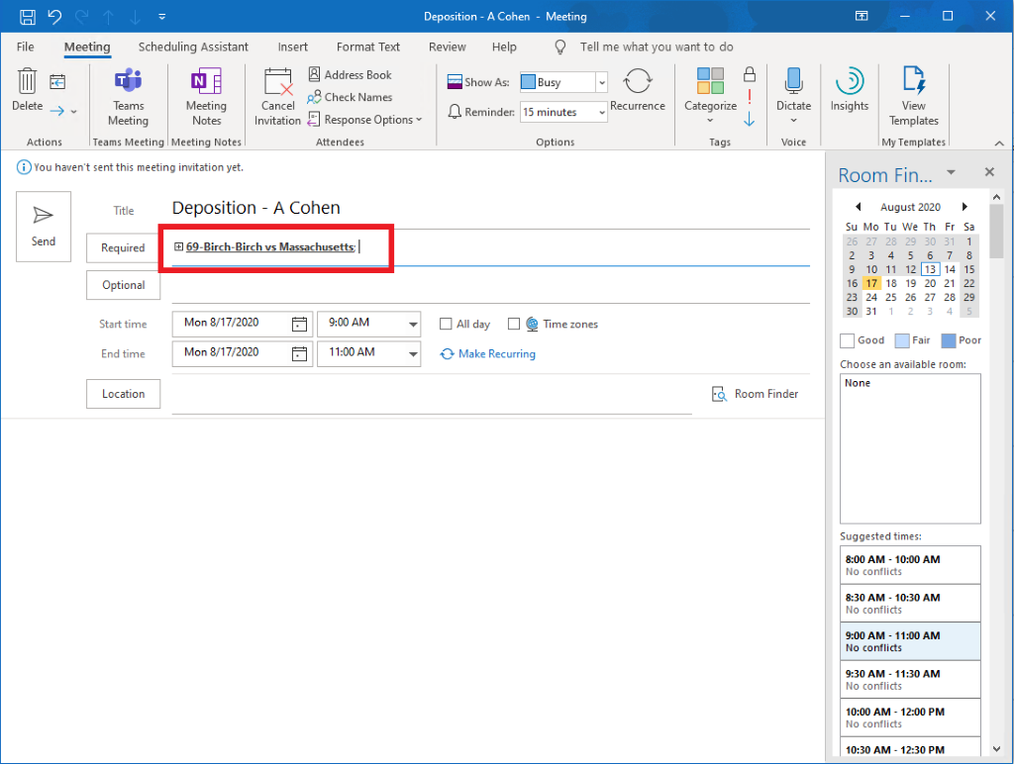Image resolution: width=1014 pixels, height=764 pixels.
Task: Open the Help tab
Action: [x=504, y=47]
